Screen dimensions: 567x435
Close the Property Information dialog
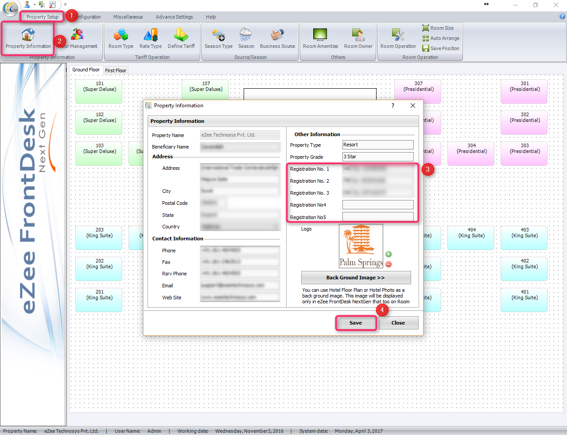tap(413, 106)
